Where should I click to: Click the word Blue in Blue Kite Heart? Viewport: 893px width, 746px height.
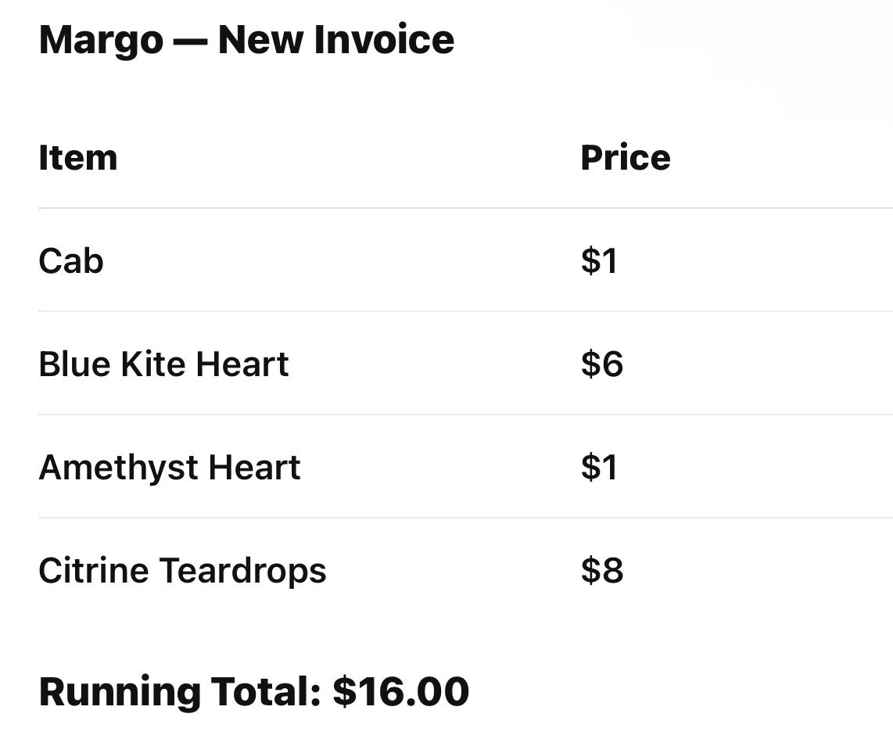74,364
